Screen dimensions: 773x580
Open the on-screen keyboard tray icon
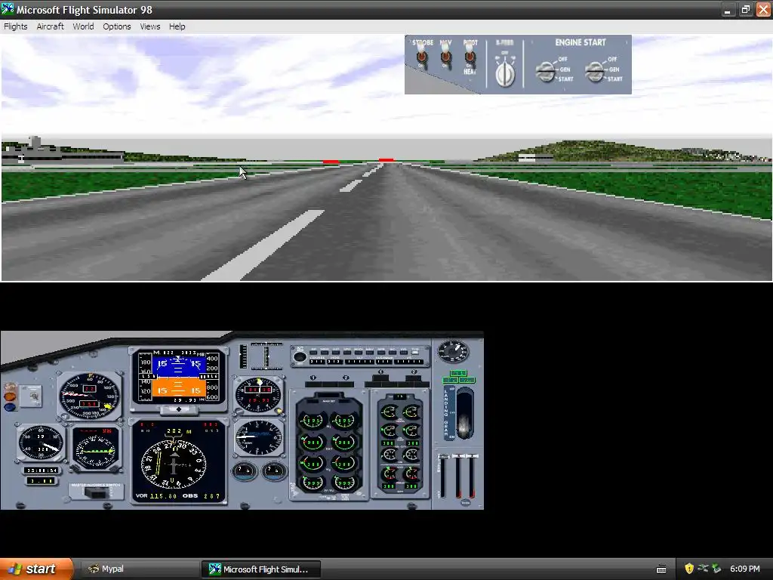[x=661, y=569]
